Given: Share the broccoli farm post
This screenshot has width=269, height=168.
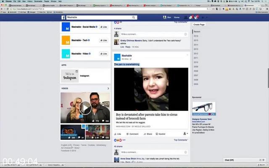Looking at the screenshot, I should click(148, 134).
